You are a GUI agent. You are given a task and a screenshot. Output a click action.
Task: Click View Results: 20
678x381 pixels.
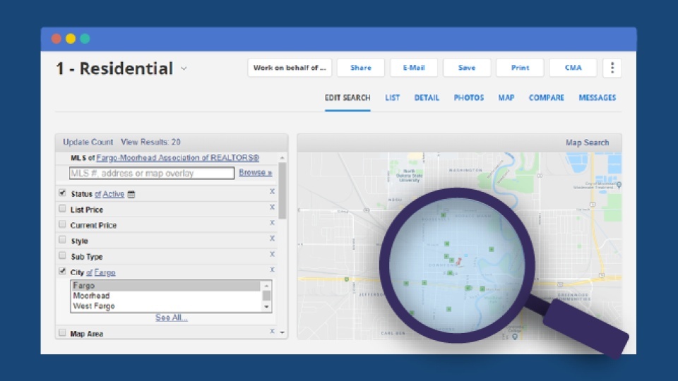click(x=150, y=142)
